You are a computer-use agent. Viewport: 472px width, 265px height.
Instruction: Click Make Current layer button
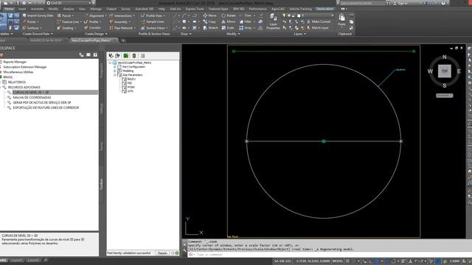point(319,21)
